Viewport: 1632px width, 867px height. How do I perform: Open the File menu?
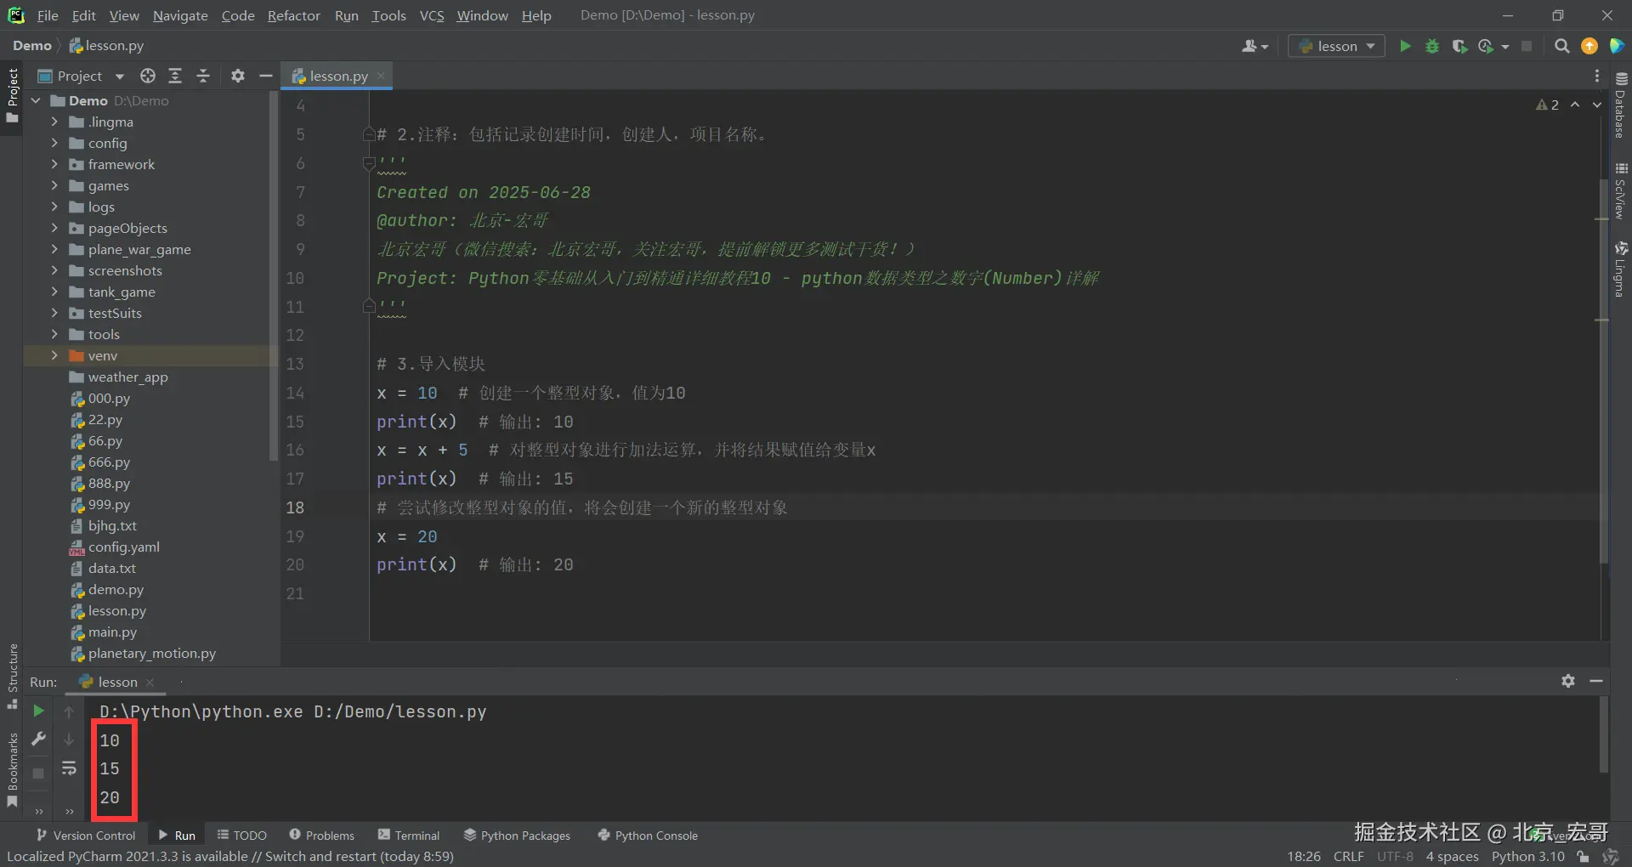48,15
